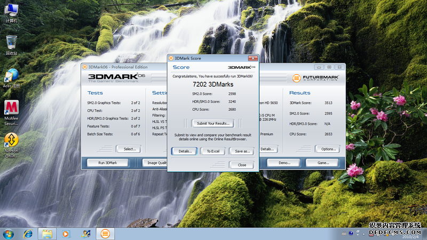Click the date in taskbar clock
Viewport: 427px width, 240px height.
coord(410,237)
